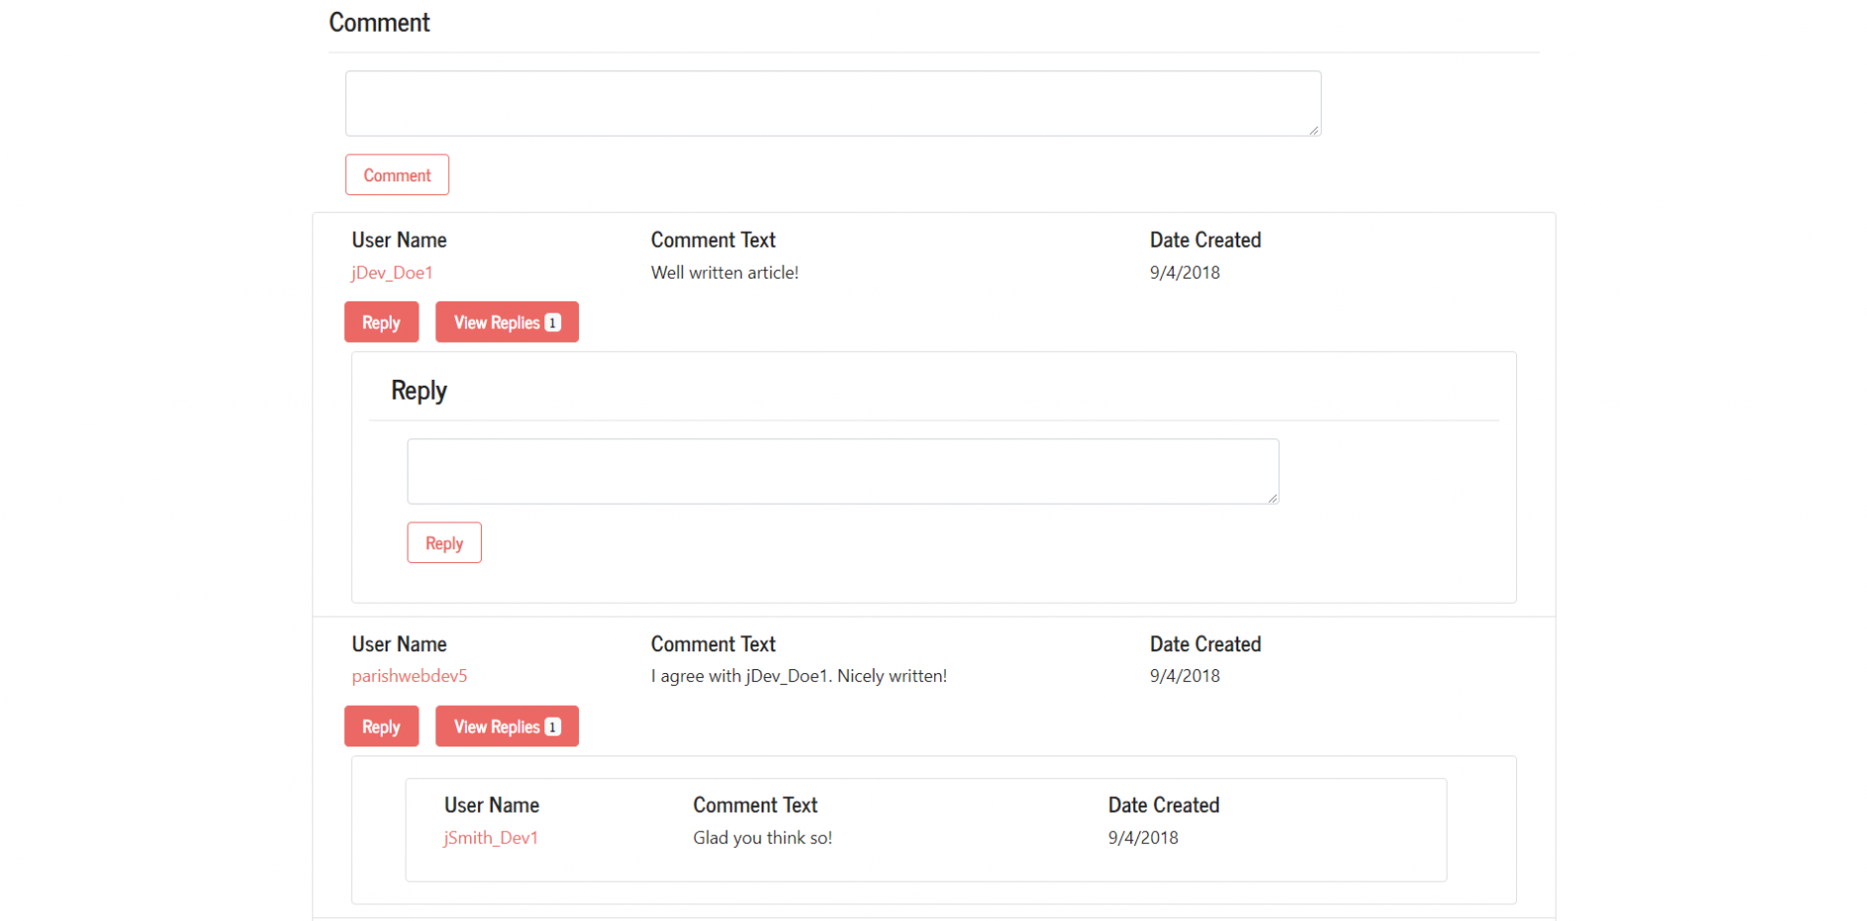Click the red Reply button under parishwebdev5's comment
The width and height of the screenshot is (1867, 921).
(x=381, y=727)
